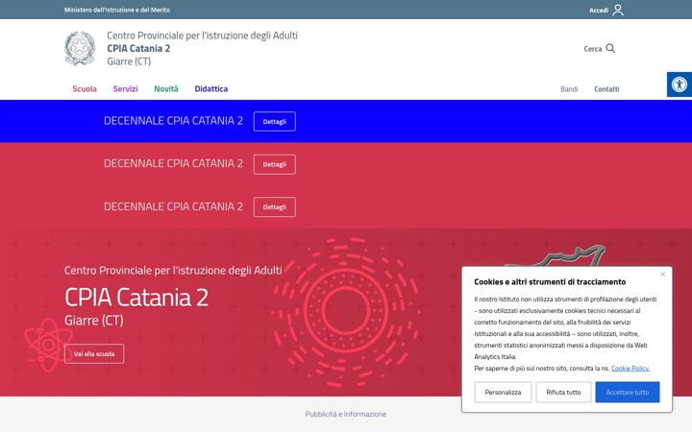Open the Novità menu
Viewport: 692px width, 432px height.
pos(166,88)
